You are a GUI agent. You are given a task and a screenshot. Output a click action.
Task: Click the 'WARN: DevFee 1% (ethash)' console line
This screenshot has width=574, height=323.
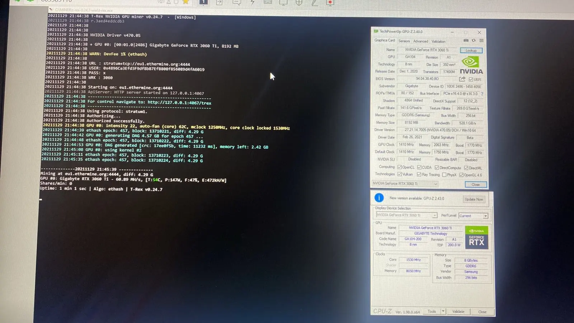tap(96, 54)
